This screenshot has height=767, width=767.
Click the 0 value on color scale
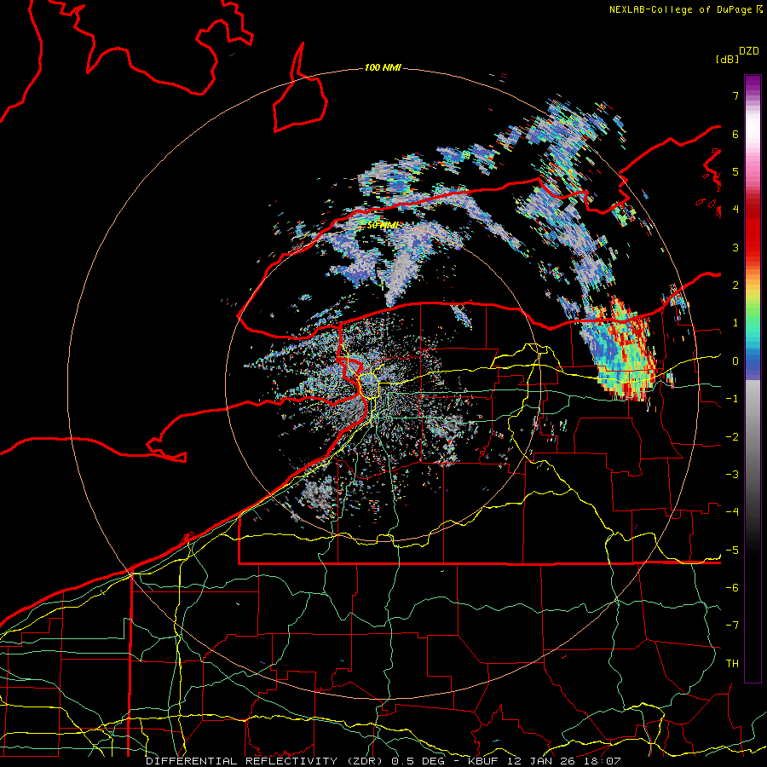(x=735, y=361)
